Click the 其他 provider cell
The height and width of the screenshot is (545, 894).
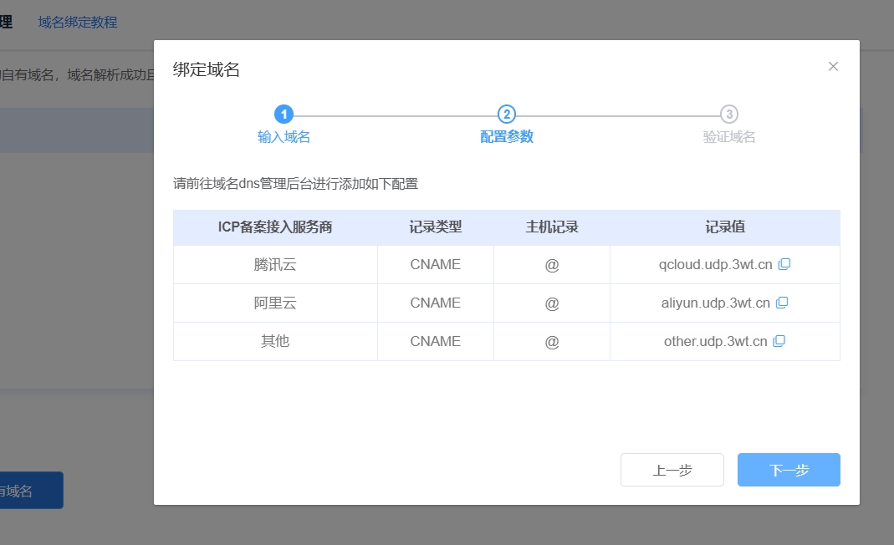(x=275, y=341)
